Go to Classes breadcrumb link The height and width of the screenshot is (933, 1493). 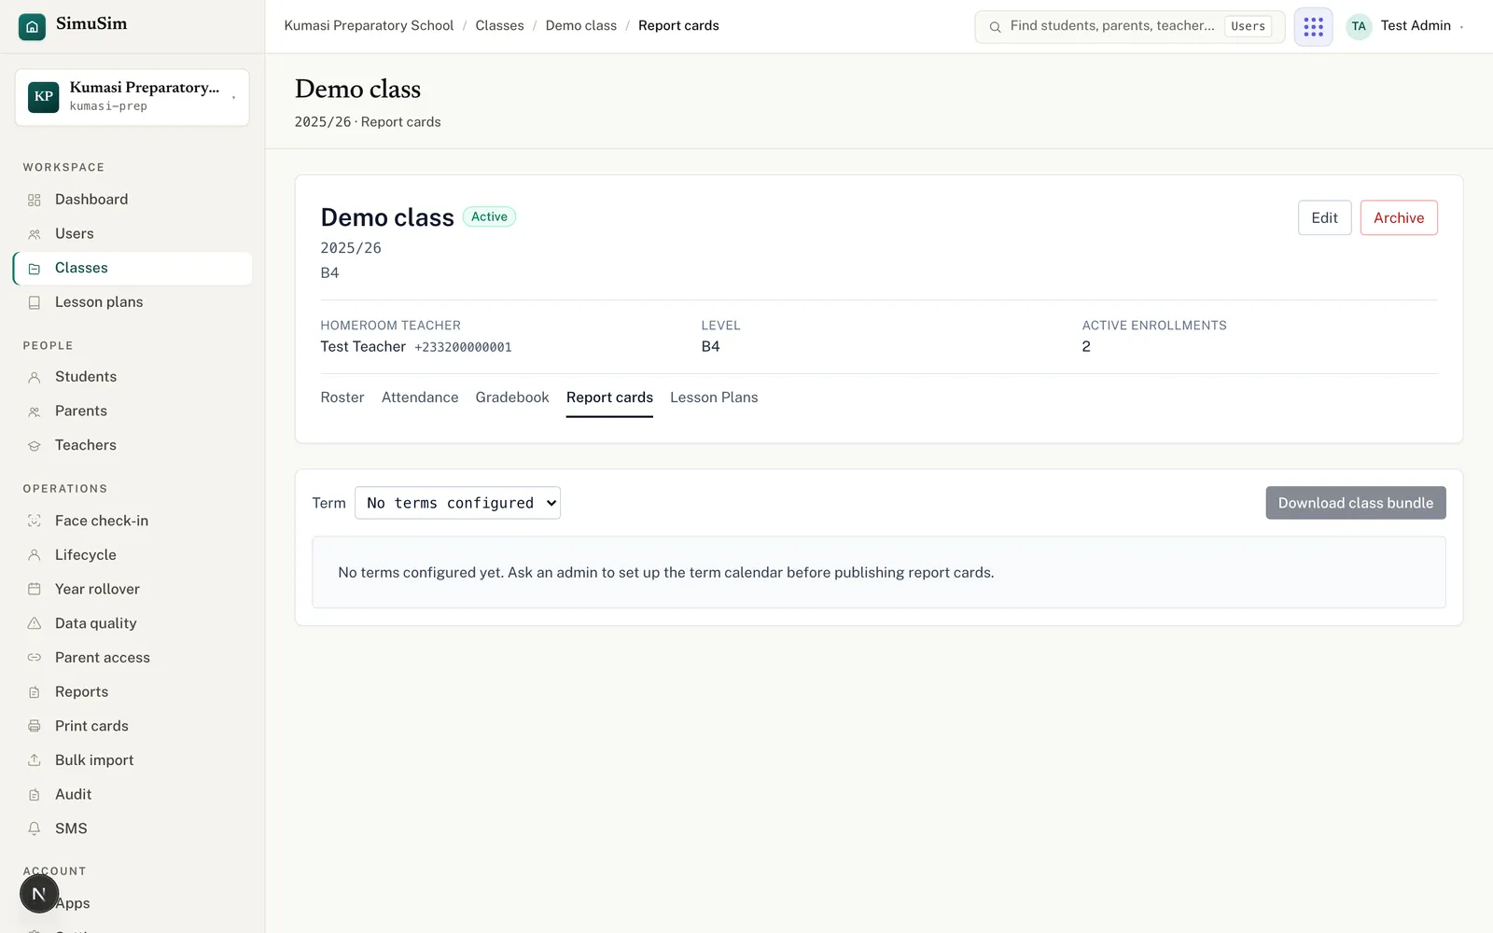tap(499, 25)
